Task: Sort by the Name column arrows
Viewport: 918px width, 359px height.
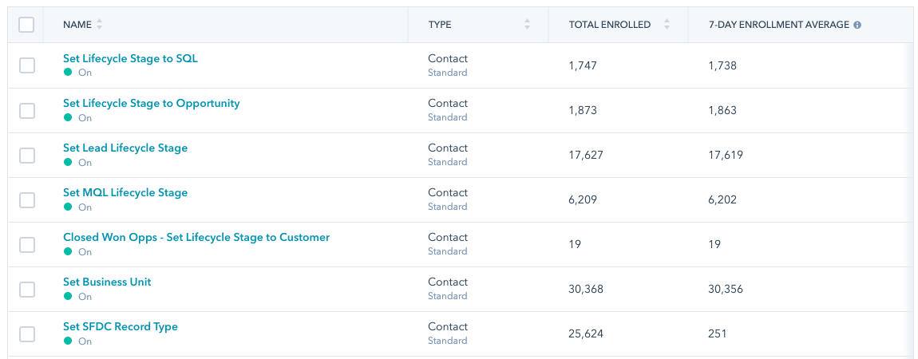Action: (99, 25)
